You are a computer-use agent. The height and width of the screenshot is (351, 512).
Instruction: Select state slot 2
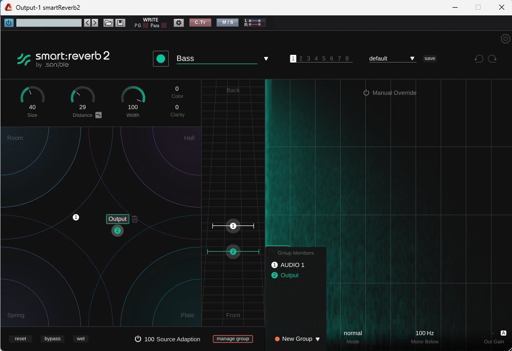[x=301, y=58]
